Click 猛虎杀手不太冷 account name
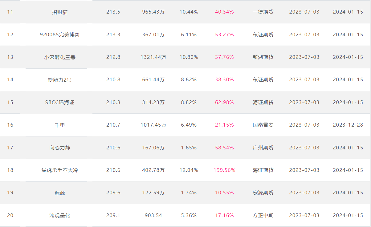 (x=60, y=170)
